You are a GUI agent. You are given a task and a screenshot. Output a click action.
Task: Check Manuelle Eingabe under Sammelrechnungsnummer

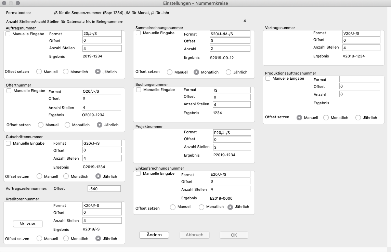139,33
